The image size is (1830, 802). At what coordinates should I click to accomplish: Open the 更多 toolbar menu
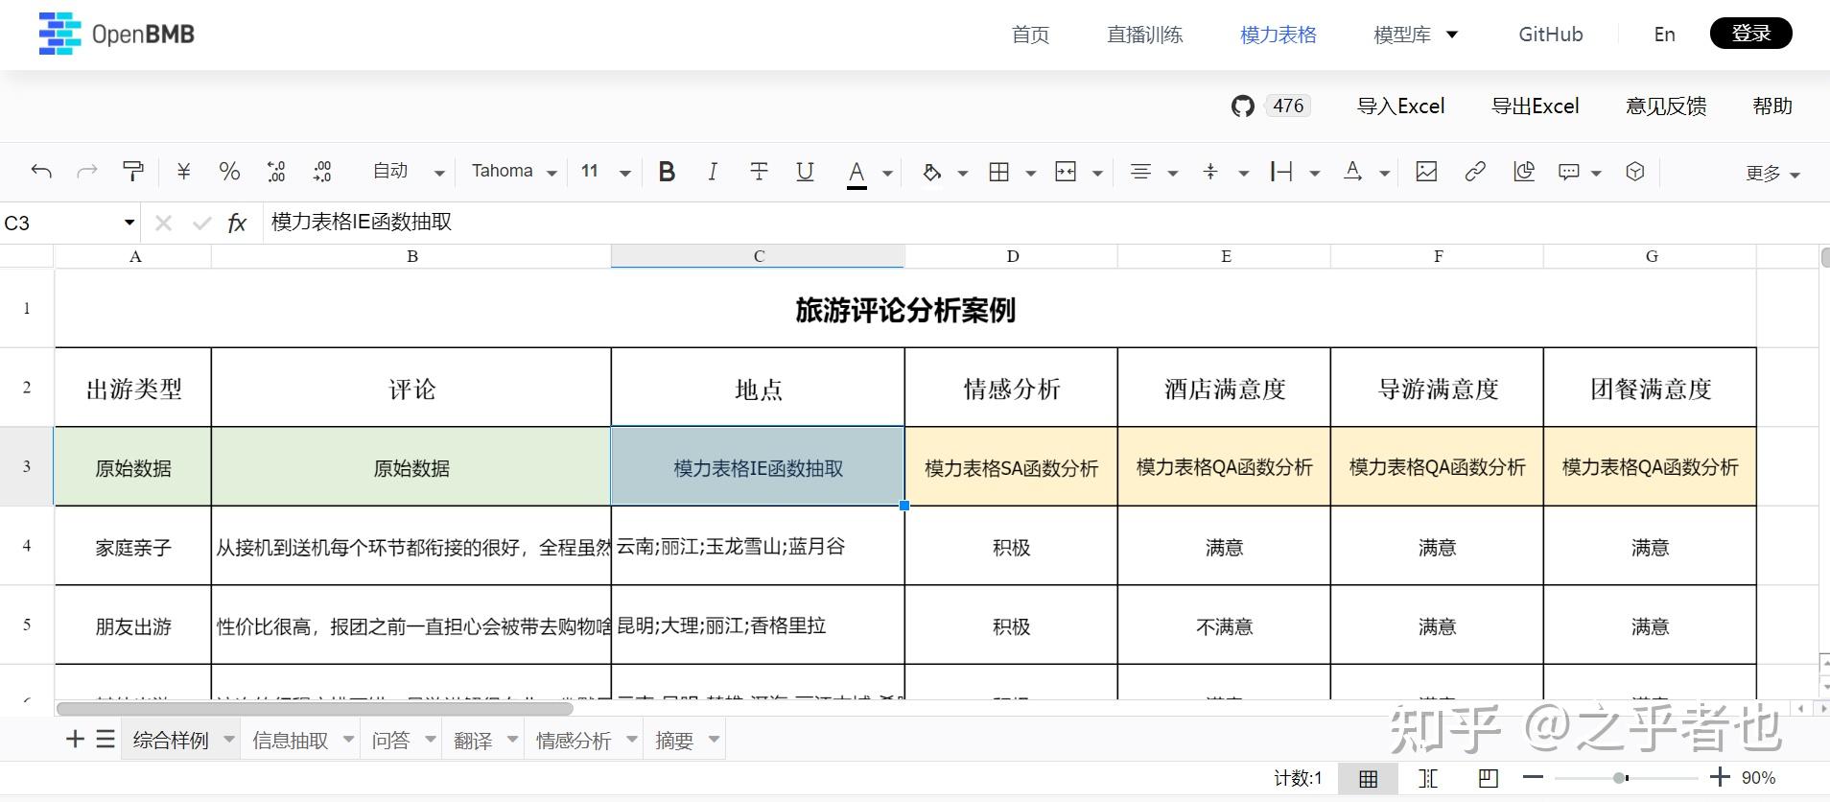[x=1772, y=174]
